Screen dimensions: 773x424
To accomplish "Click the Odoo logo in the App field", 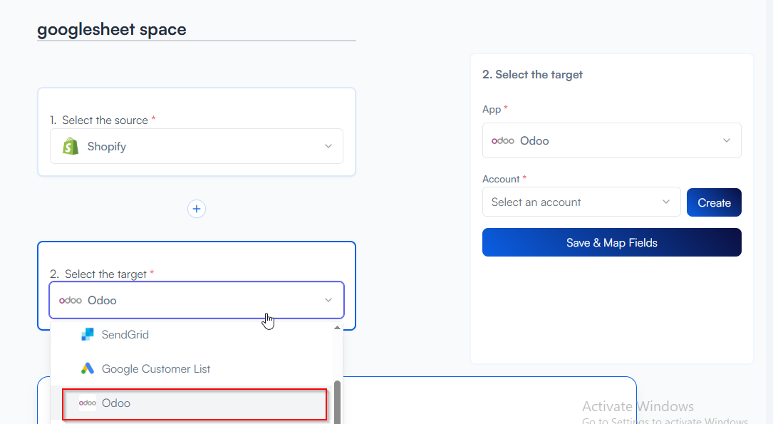I will pyautogui.click(x=503, y=141).
